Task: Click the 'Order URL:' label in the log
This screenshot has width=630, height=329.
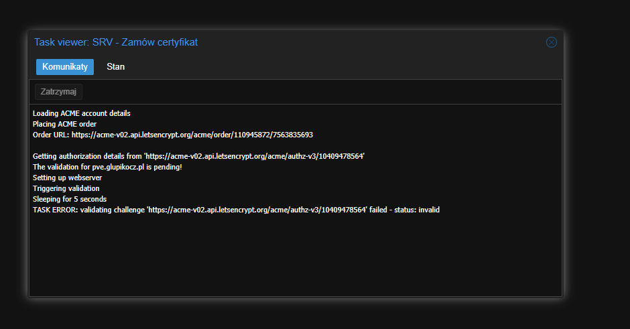Action: coord(50,135)
